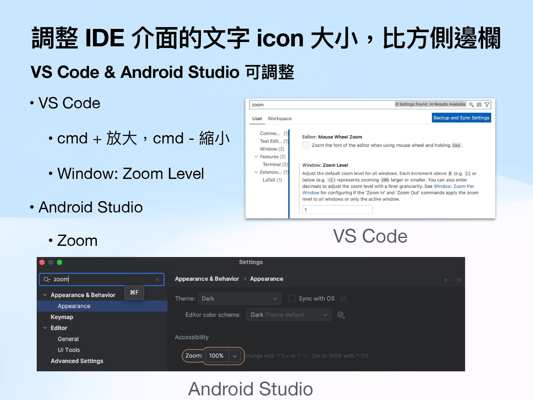
Task: Select Text Editor category in VS Code
Action: [x=274, y=141]
